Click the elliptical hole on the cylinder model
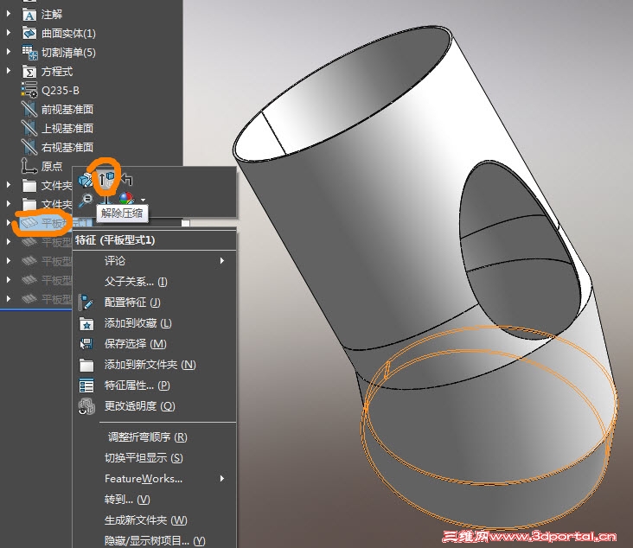 [x=521, y=250]
